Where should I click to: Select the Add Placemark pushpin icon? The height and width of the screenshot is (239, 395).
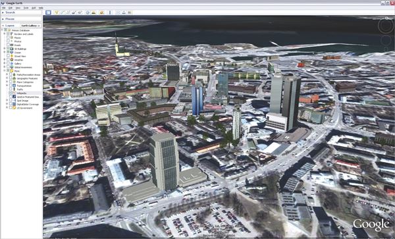(x=57, y=13)
